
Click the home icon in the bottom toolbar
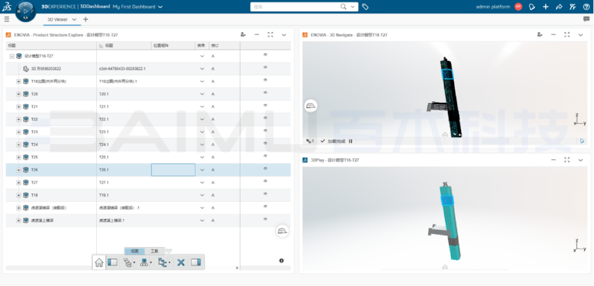pyautogui.click(x=99, y=262)
